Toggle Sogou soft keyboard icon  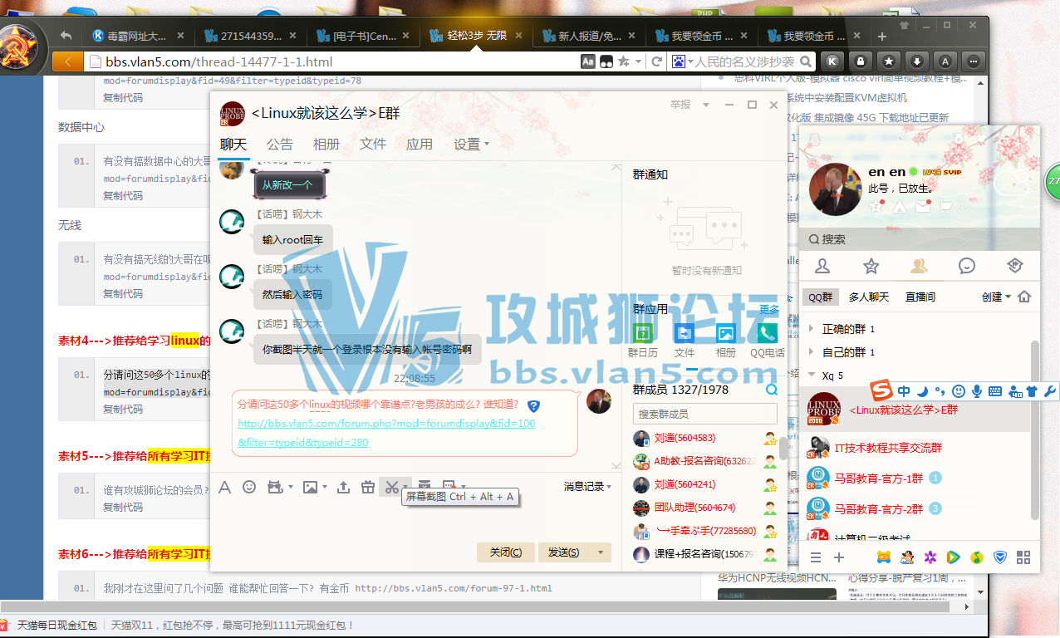995,390
